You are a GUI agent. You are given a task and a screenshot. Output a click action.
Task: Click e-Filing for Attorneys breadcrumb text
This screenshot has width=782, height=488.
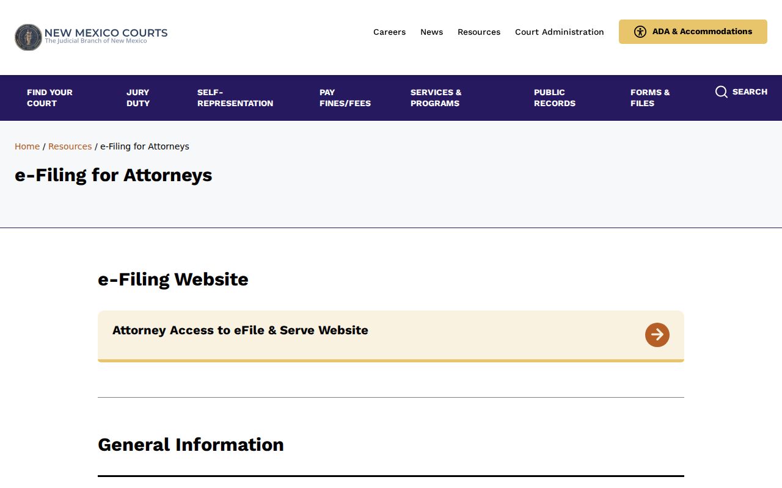click(x=145, y=146)
